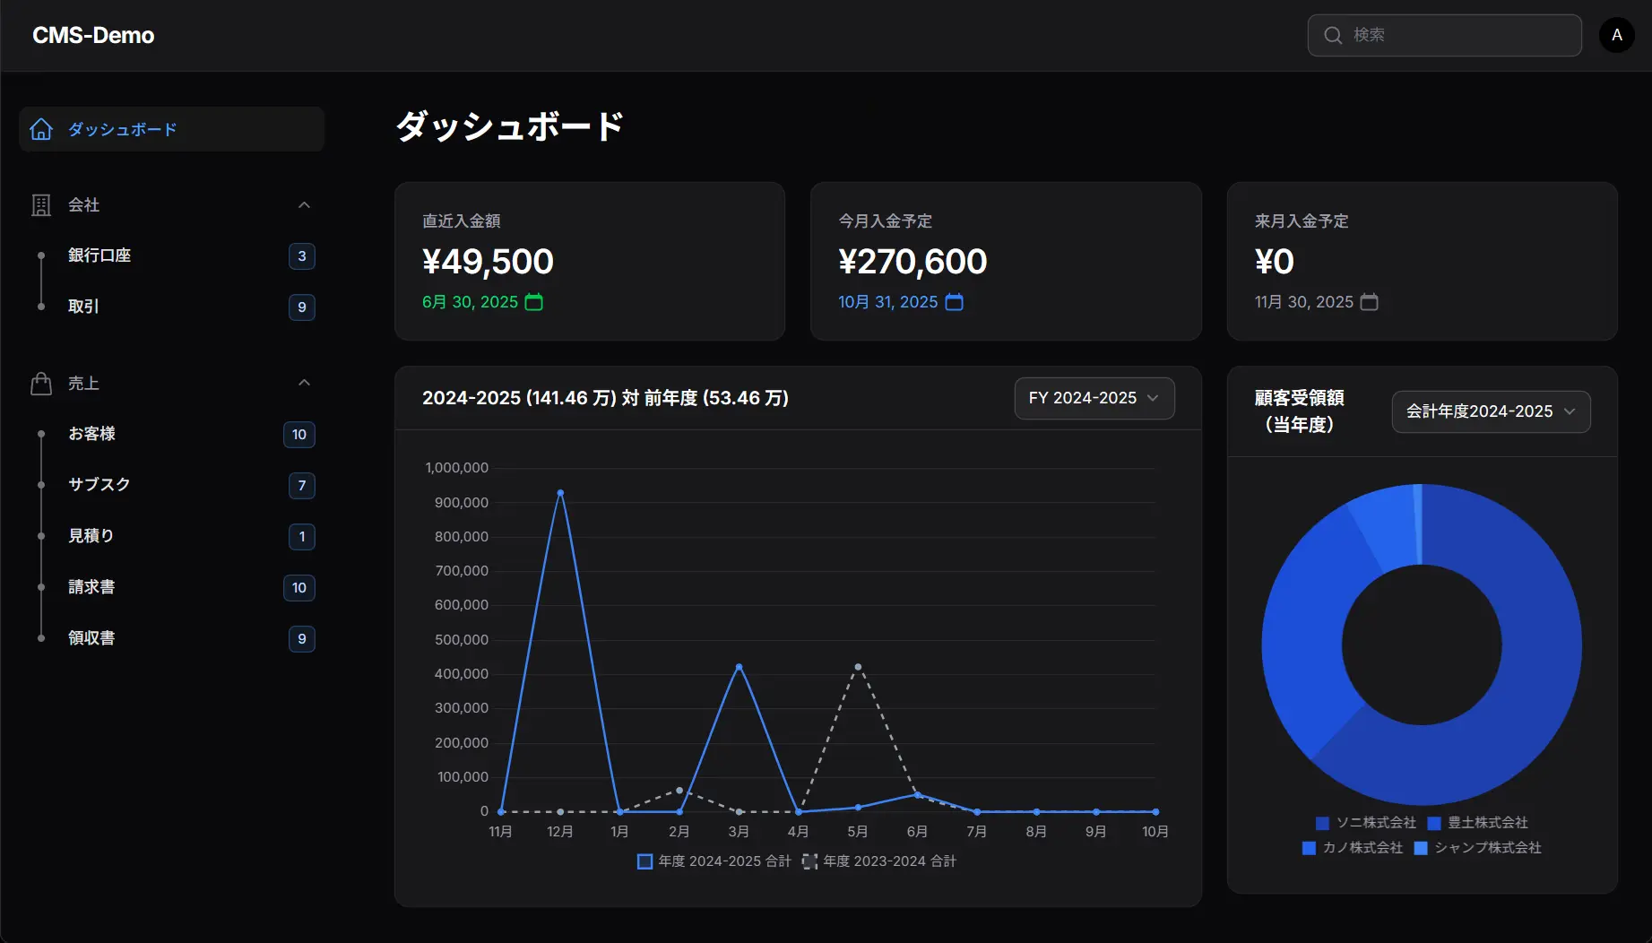Click the home icon beside ダッシュボード
The width and height of the screenshot is (1652, 943).
(x=41, y=129)
